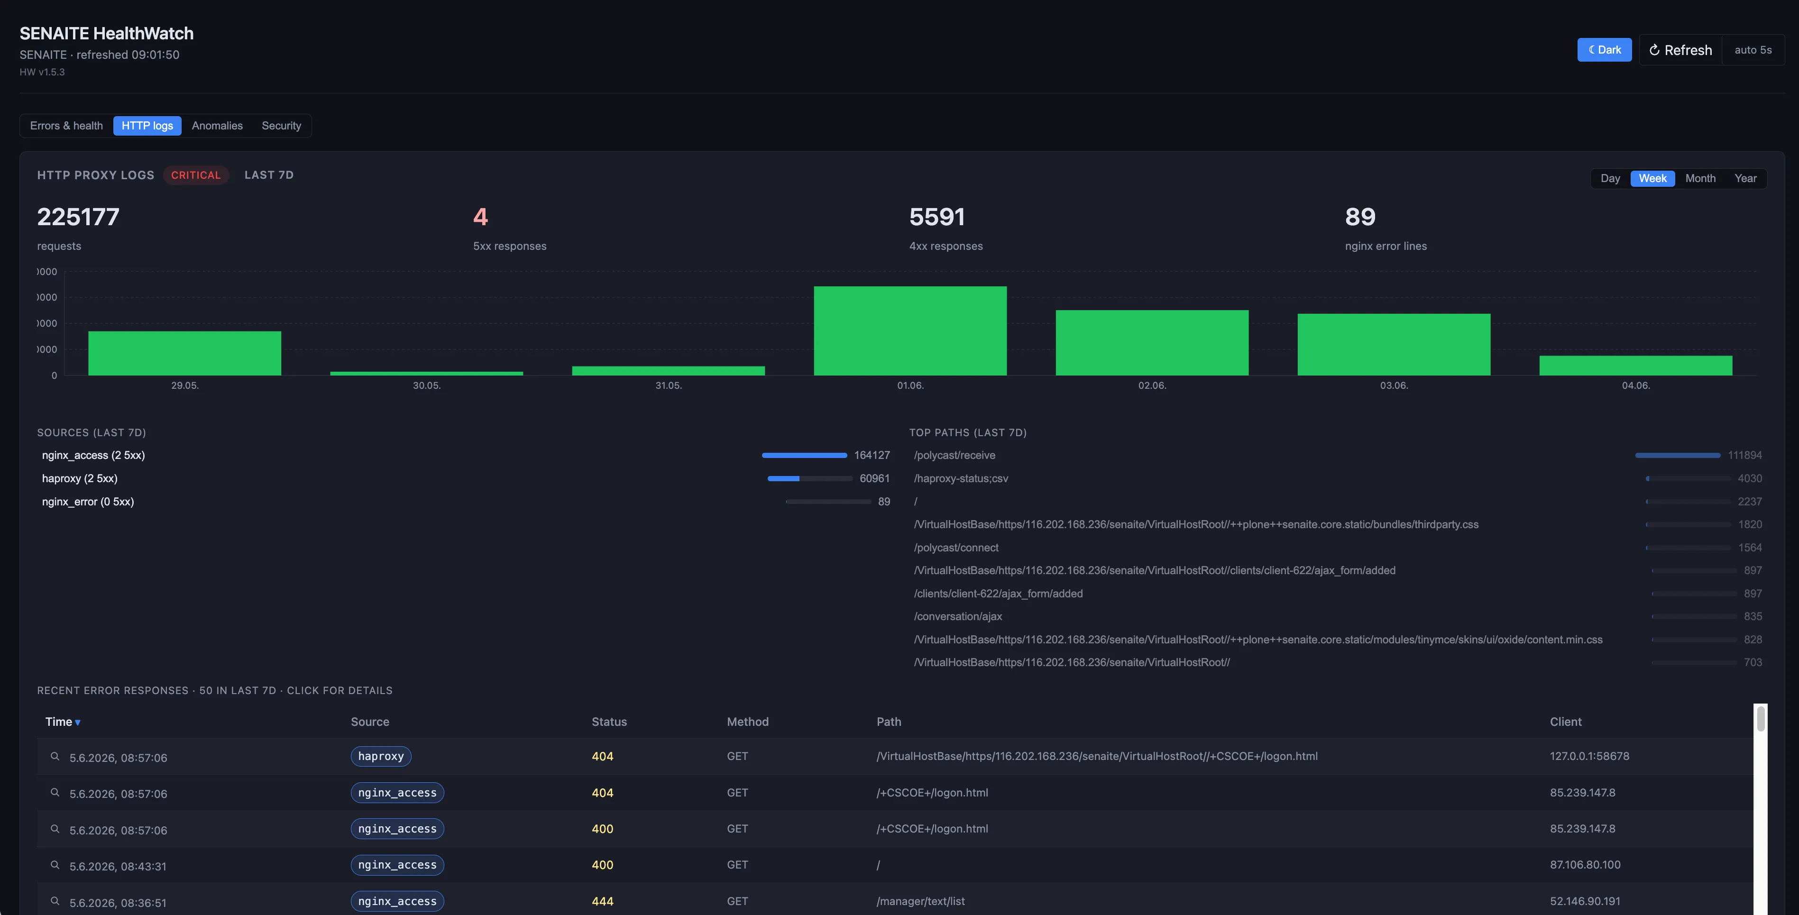Click the 225177 requests count
The image size is (1799, 915).
tap(78, 217)
